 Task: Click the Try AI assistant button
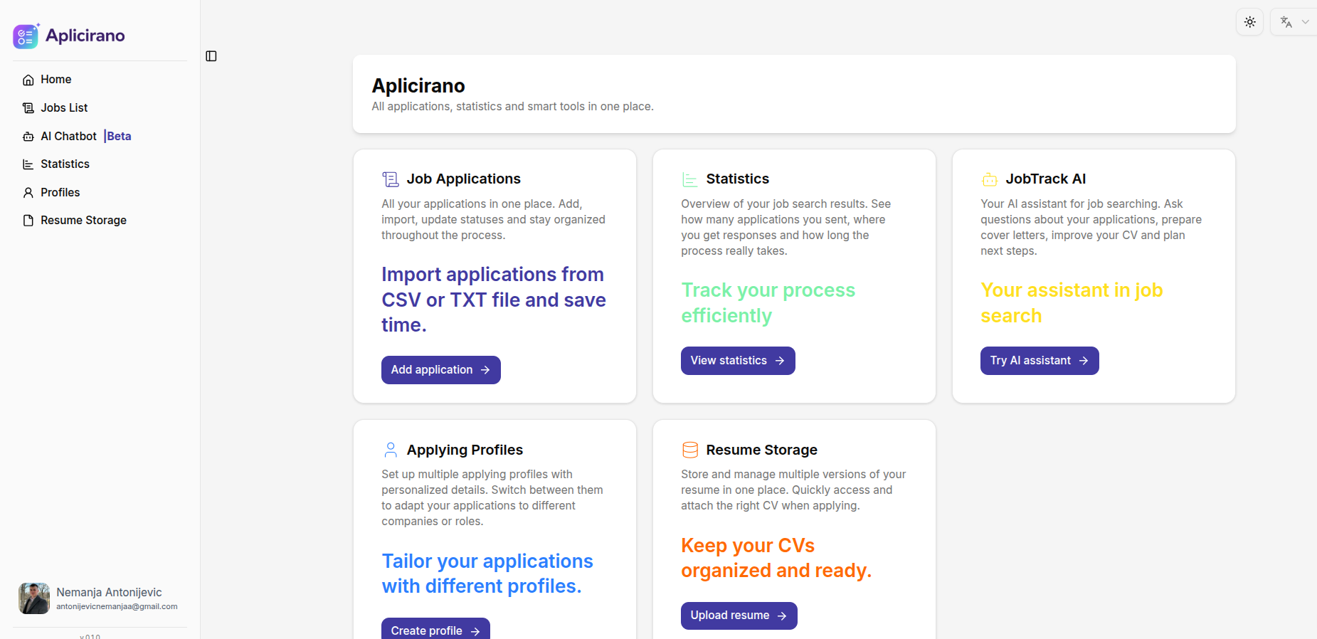[x=1039, y=361]
